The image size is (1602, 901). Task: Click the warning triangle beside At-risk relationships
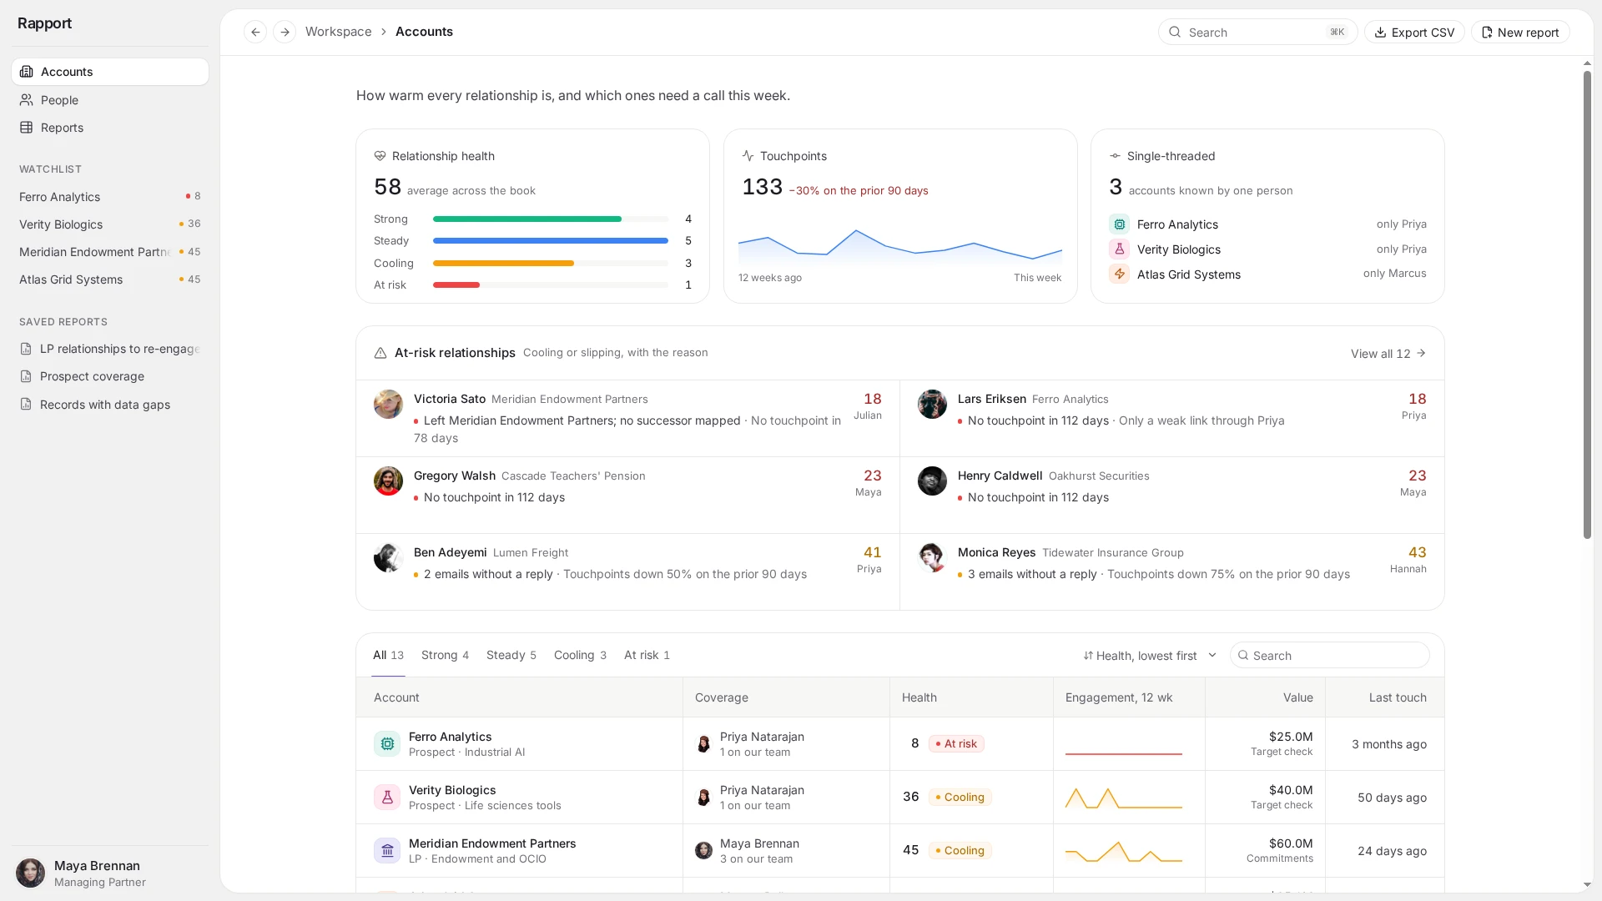pyautogui.click(x=380, y=353)
